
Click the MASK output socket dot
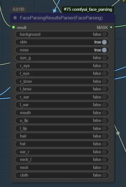(x=111, y=27)
